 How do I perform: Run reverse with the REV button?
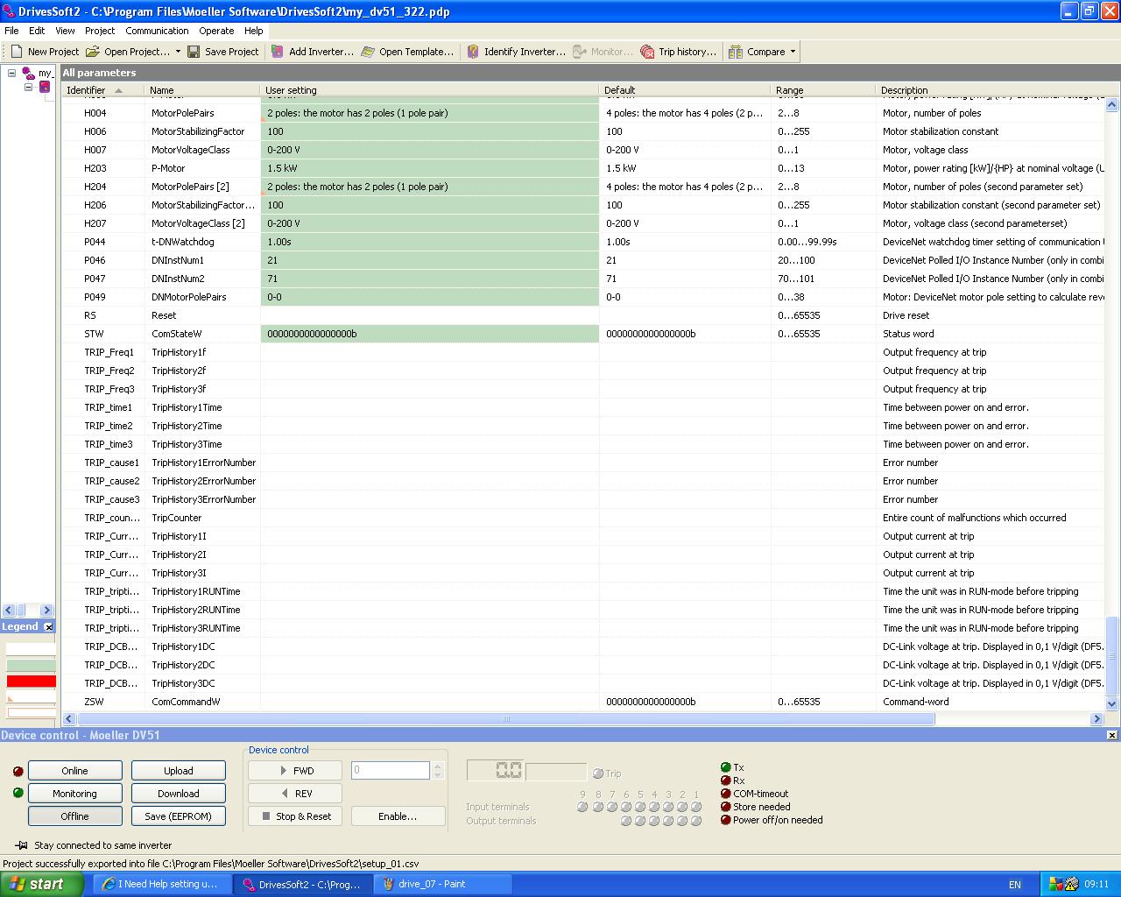coord(295,794)
